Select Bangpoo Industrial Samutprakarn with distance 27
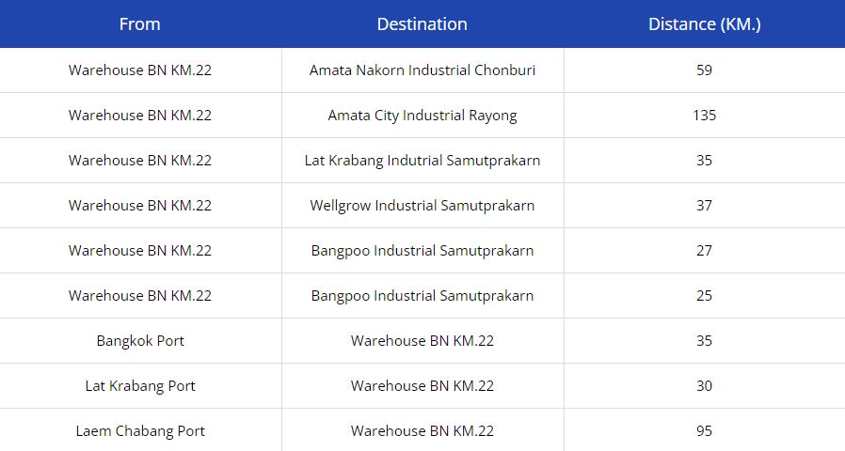The width and height of the screenshot is (845, 451). [x=422, y=251]
